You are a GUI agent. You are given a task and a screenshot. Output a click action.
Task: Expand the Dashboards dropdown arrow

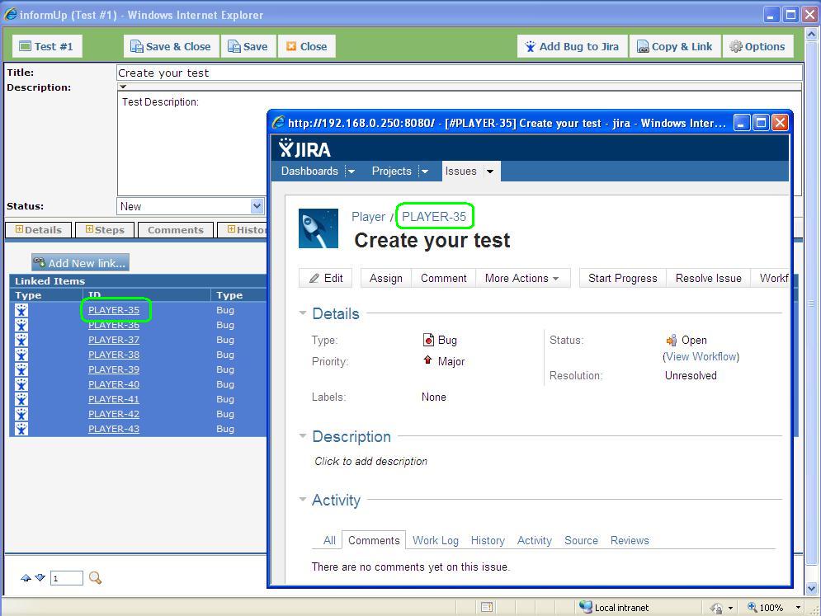(x=352, y=172)
